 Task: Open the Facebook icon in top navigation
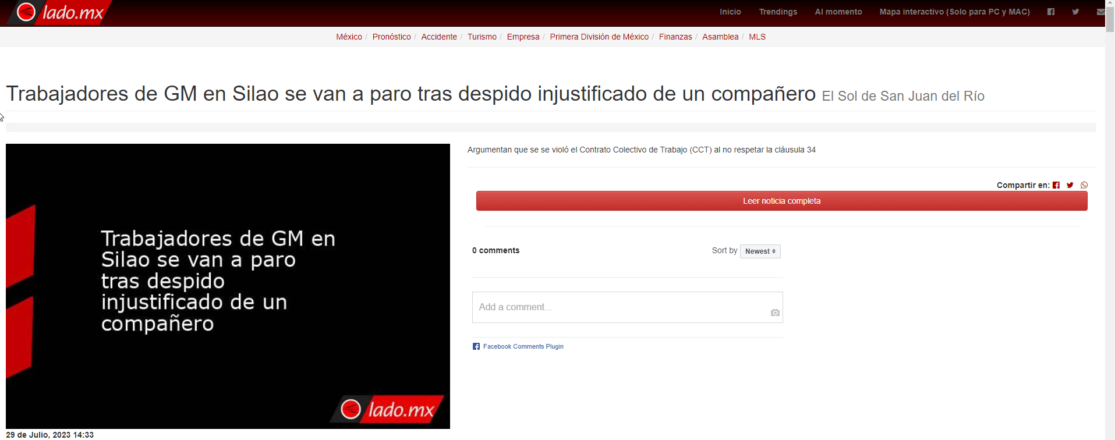pyautogui.click(x=1051, y=12)
